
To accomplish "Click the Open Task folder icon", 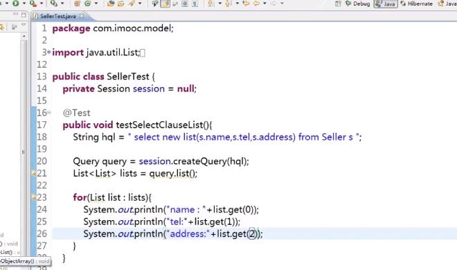I will coord(120,3).
